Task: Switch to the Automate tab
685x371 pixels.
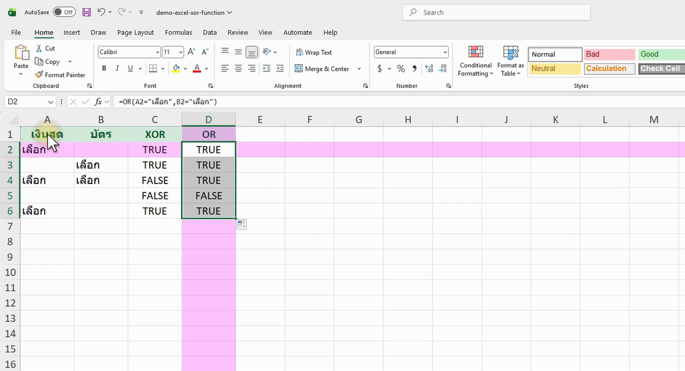Action: click(x=298, y=32)
